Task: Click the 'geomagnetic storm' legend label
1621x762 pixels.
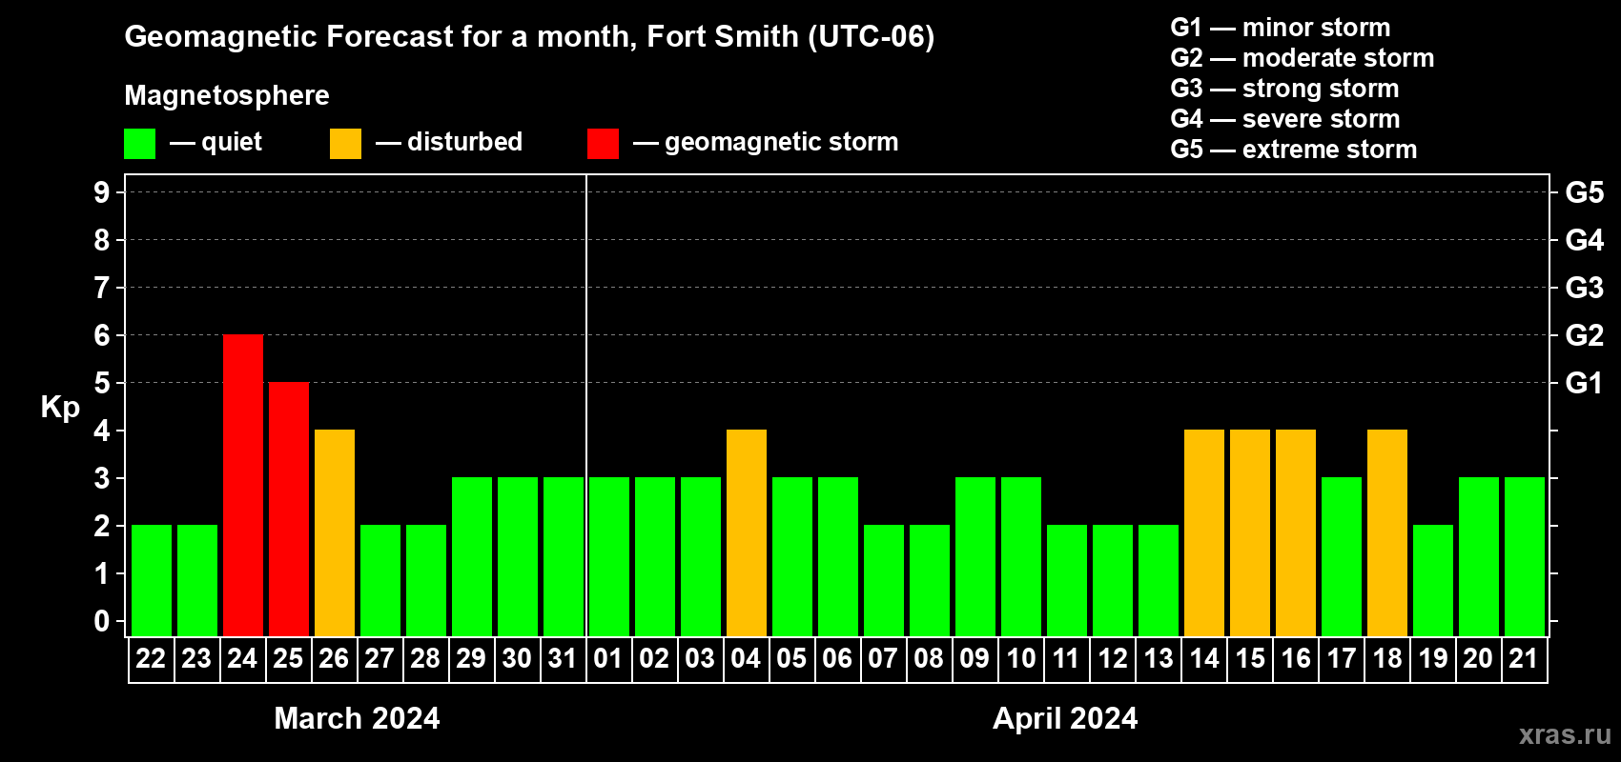Action: [782, 143]
